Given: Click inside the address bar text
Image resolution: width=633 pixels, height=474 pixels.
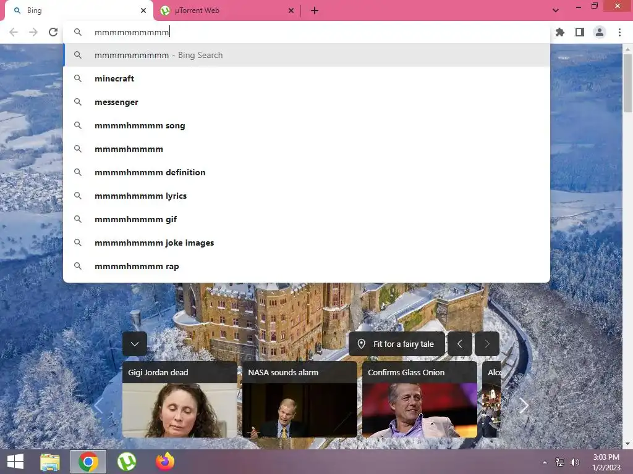Looking at the screenshot, I should pyautogui.click(x=132, y=32).
